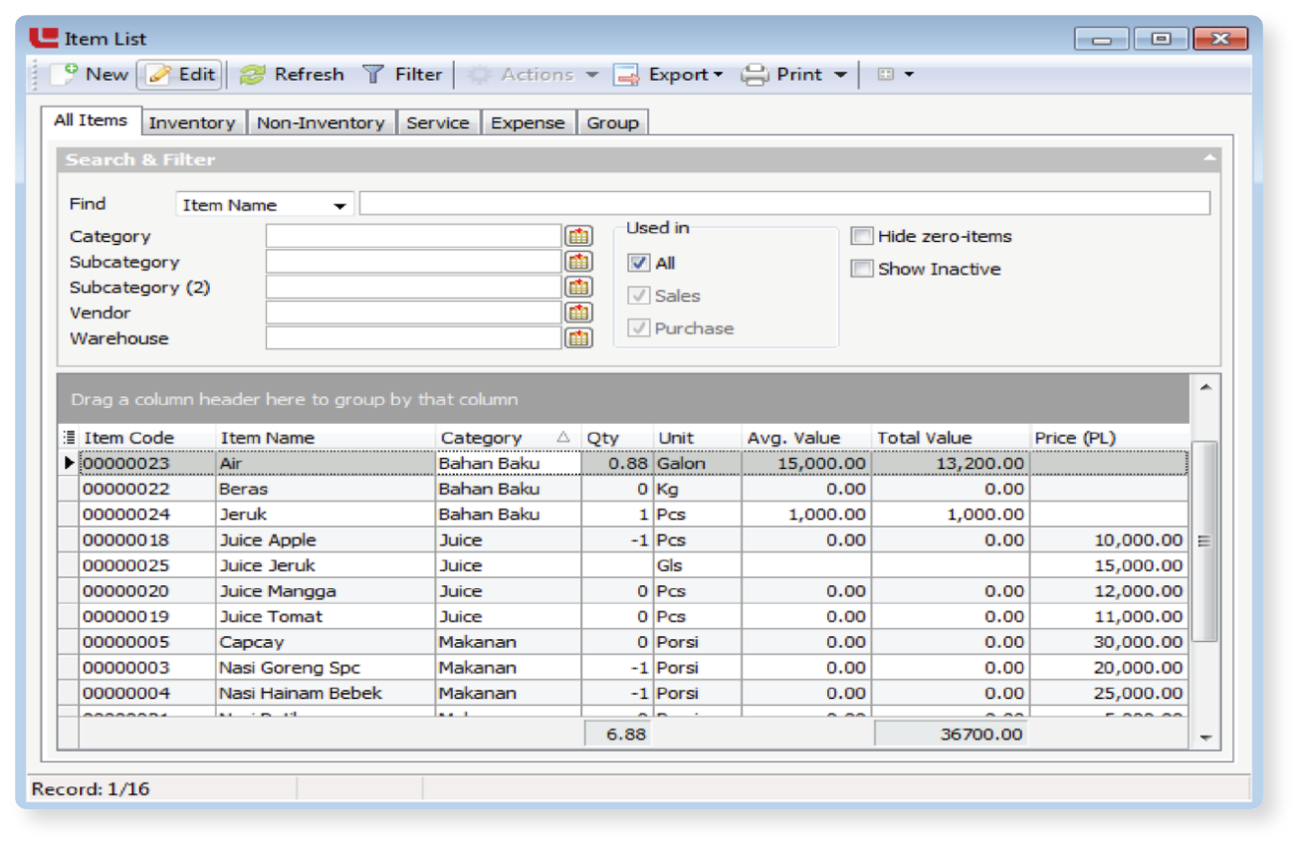
Task: Select the Juice Jeruk item
Action: [268, 565]
